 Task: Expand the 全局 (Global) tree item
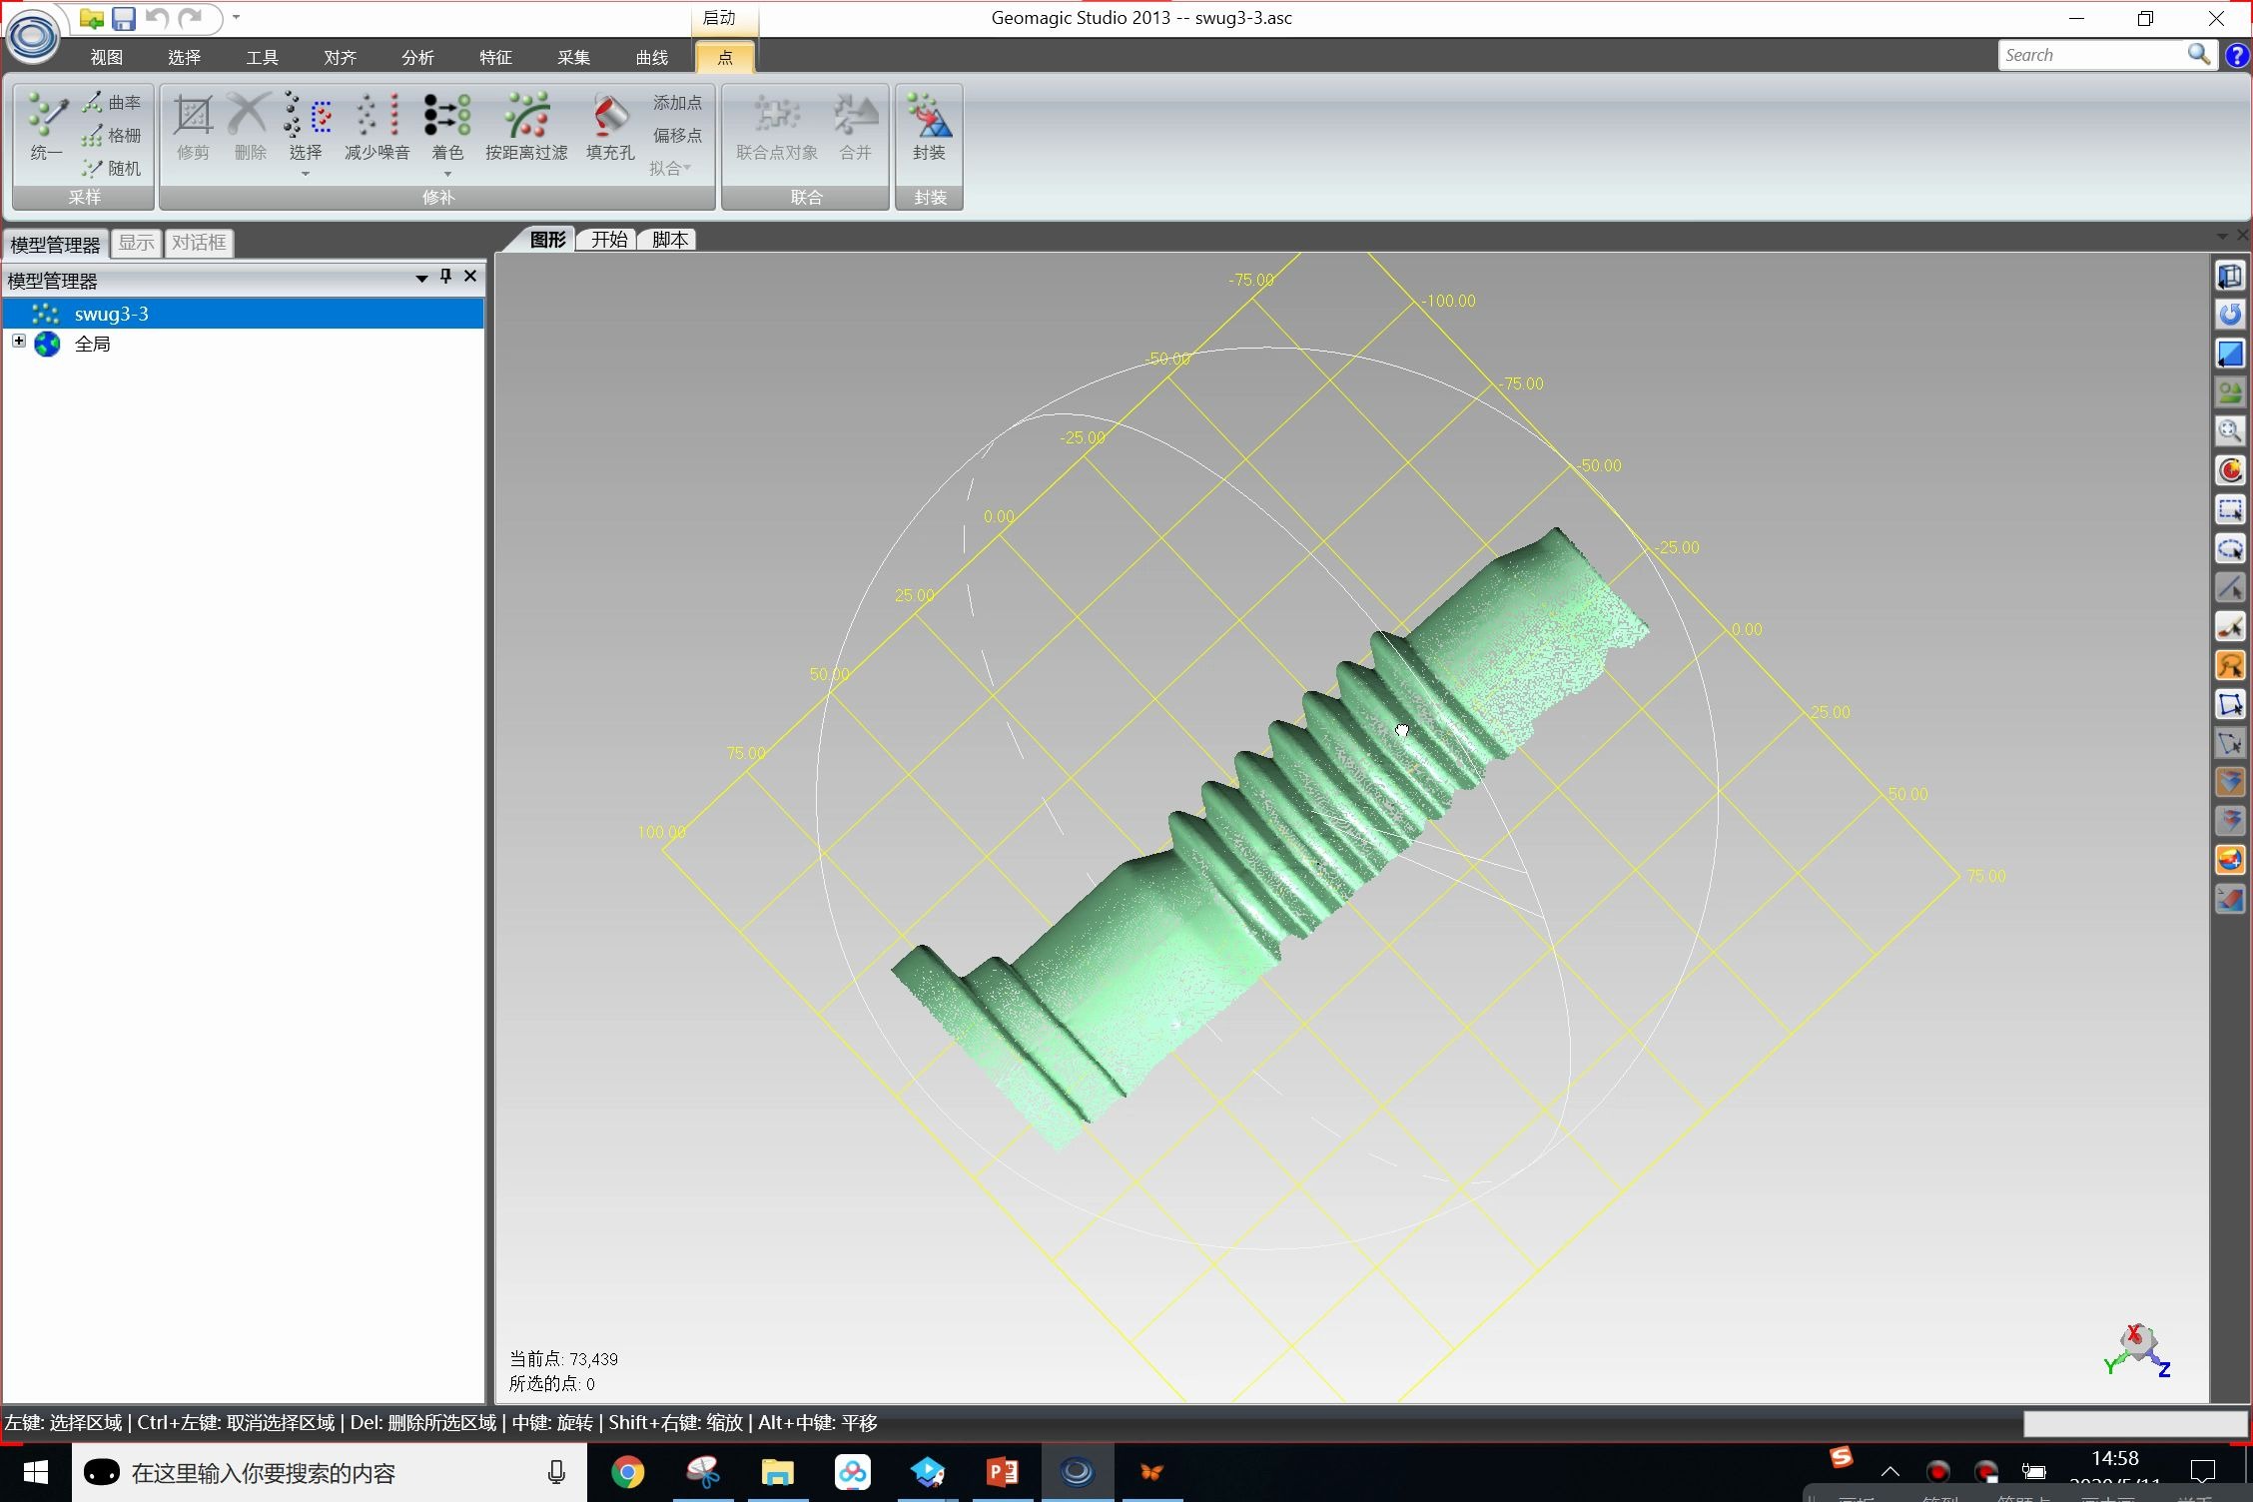(20, 344)
